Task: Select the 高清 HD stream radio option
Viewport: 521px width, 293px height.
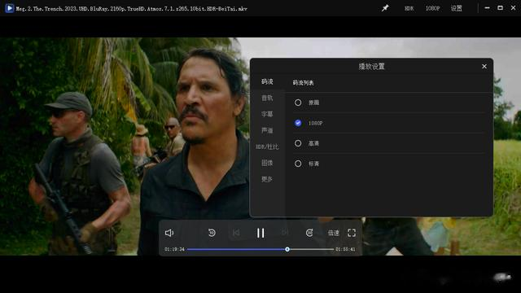Action: 298,143
